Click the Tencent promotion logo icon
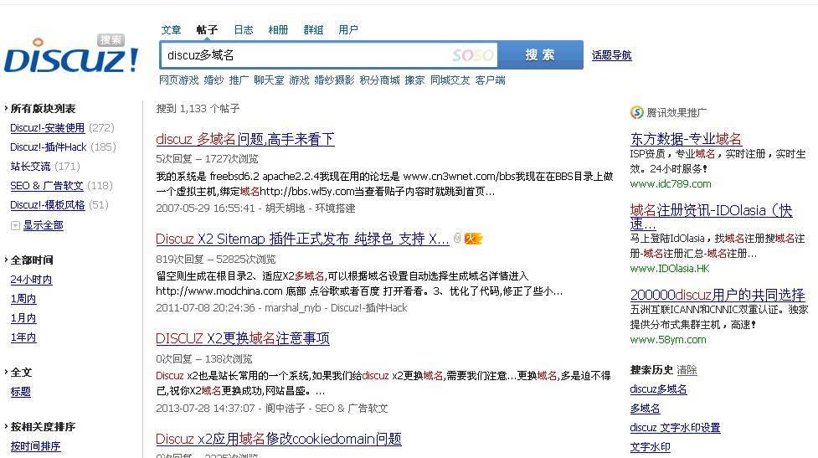This screenshot has width=818, height=458. 636,112
